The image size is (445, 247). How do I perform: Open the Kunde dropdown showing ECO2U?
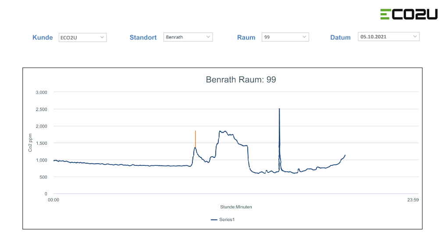tap(82, 38)
